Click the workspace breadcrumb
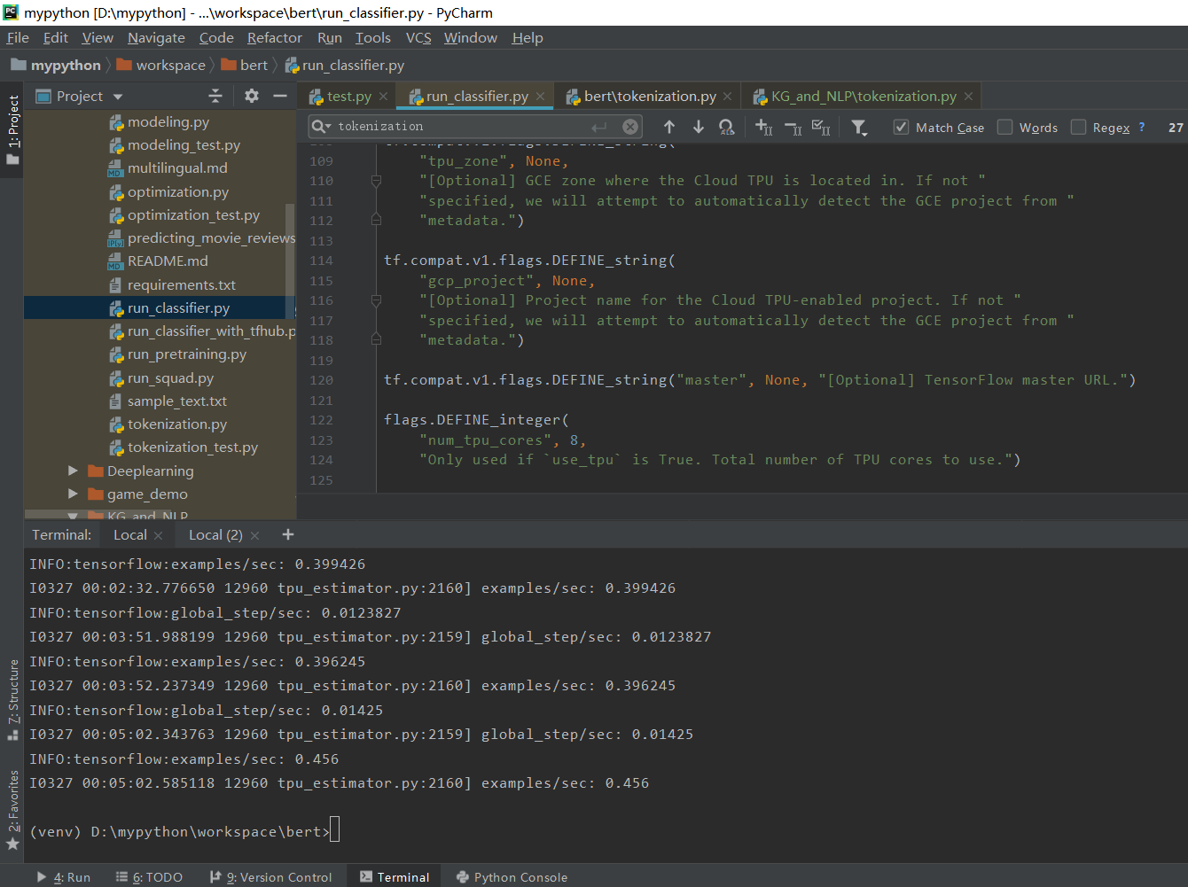Viewport: 1188px width, 887px height. tap(161, 66)
